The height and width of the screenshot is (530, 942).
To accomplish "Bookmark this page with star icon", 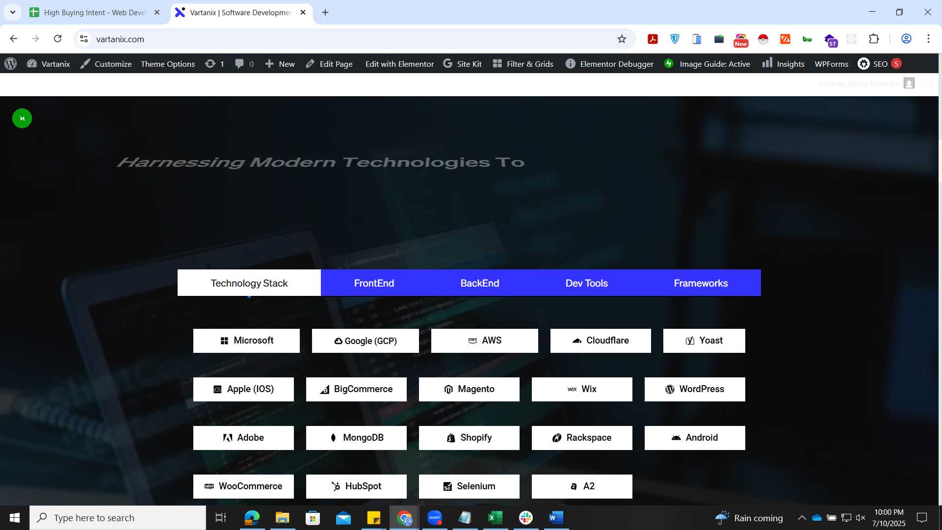I will (x=622, y=39).
